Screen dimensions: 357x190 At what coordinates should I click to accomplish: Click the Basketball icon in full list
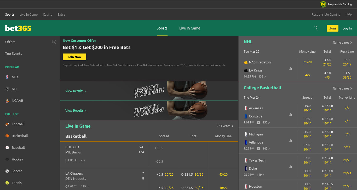click(x=7, y=136)
